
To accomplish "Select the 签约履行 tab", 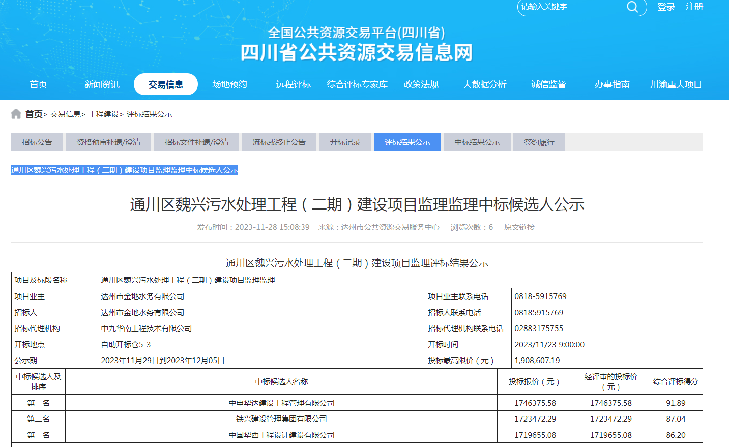I will coord(539,142).
